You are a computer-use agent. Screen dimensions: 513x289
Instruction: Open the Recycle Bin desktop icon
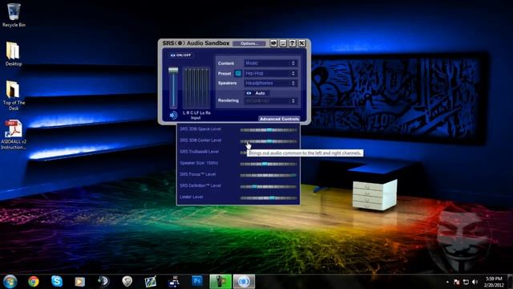coord(14,15)
